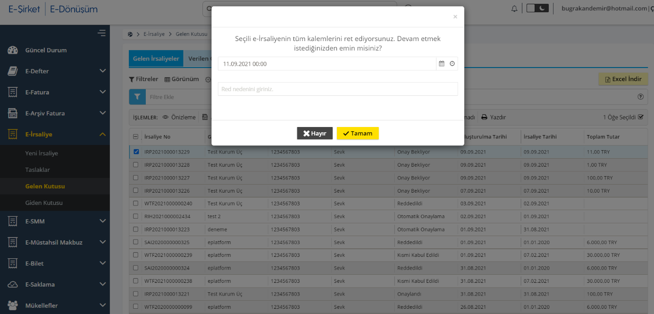Click the calendar icon in the date field
This screenshot has width=654, height=314.
coord(442,64)
